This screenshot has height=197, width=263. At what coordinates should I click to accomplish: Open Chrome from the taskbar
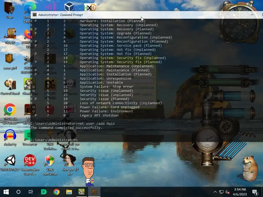point(56,192)
